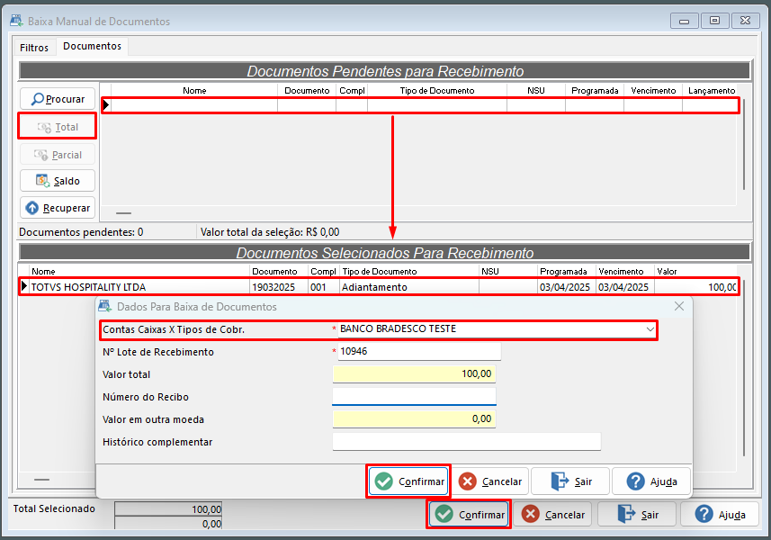Click Confirmar in the main window bottom bar
The height and width of the screenshot is (540, 771).
(469, 515)
